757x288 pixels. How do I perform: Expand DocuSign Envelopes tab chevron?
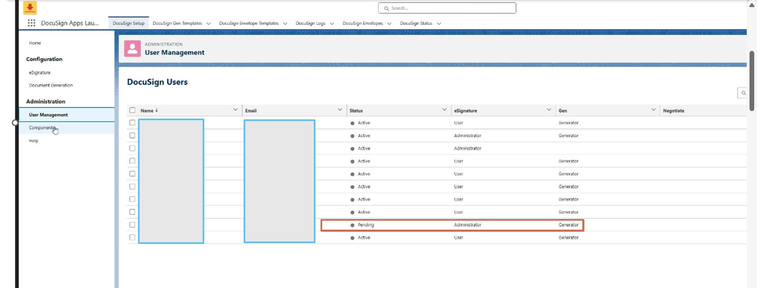[x=389, y=24]
